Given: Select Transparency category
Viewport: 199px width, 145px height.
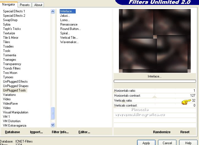Looking at the screenshot, I should point(12,64).
